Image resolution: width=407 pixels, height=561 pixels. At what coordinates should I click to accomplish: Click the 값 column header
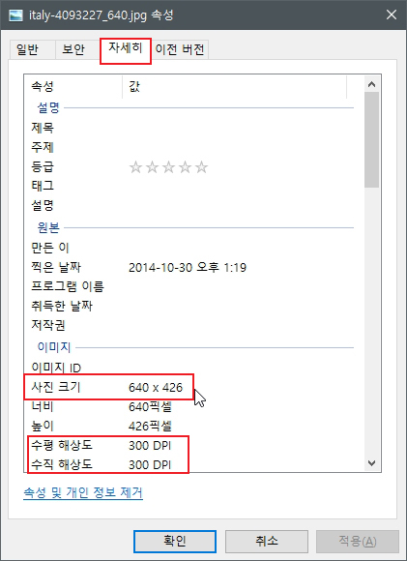234,86
